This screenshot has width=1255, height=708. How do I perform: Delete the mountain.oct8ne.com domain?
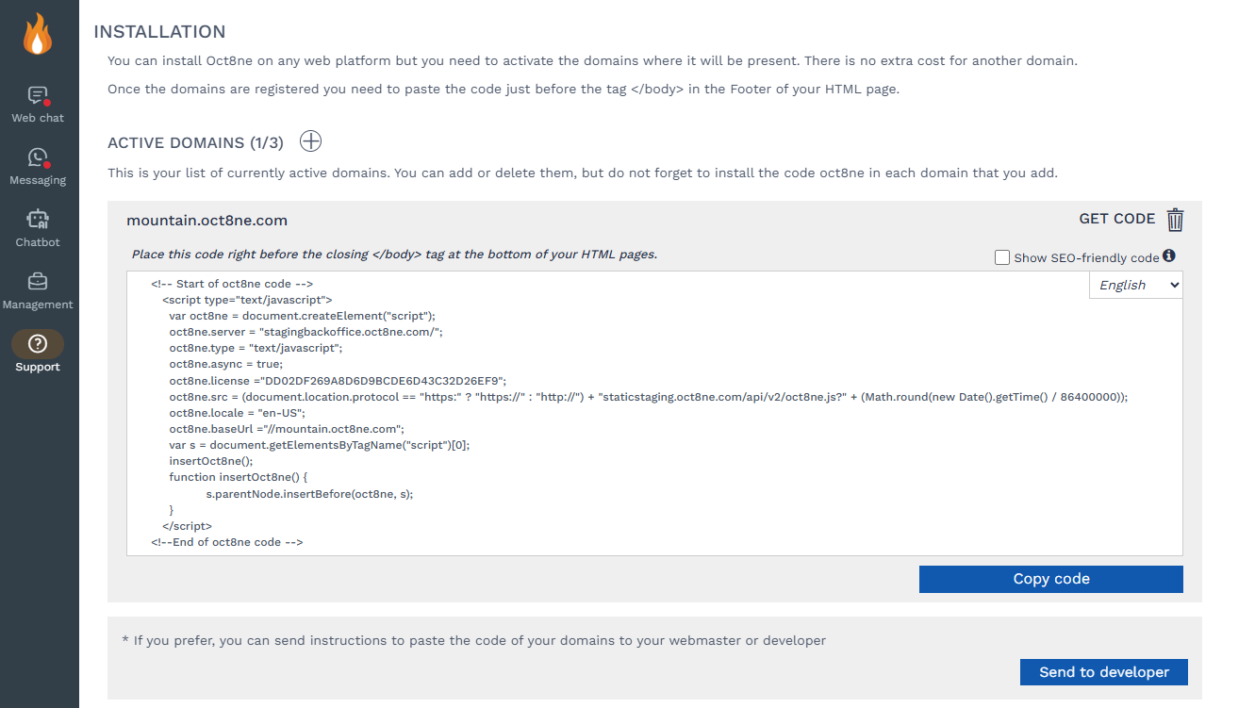click(1175, 220)
